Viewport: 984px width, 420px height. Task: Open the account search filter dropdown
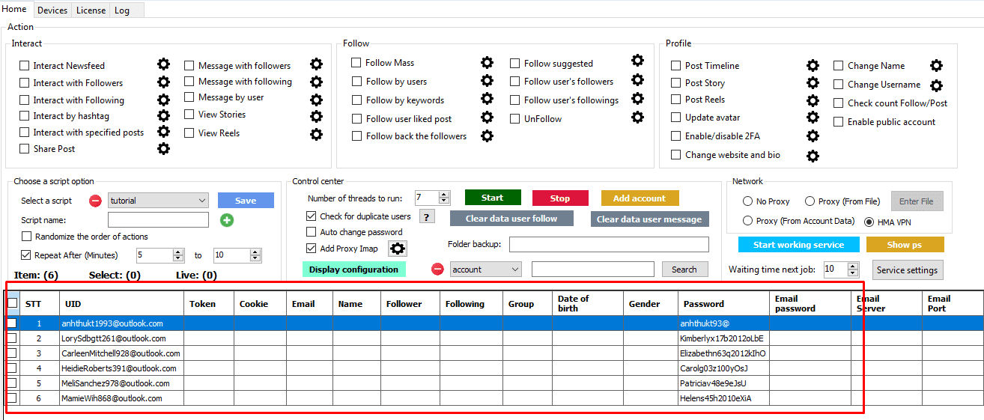pos(514,270)
